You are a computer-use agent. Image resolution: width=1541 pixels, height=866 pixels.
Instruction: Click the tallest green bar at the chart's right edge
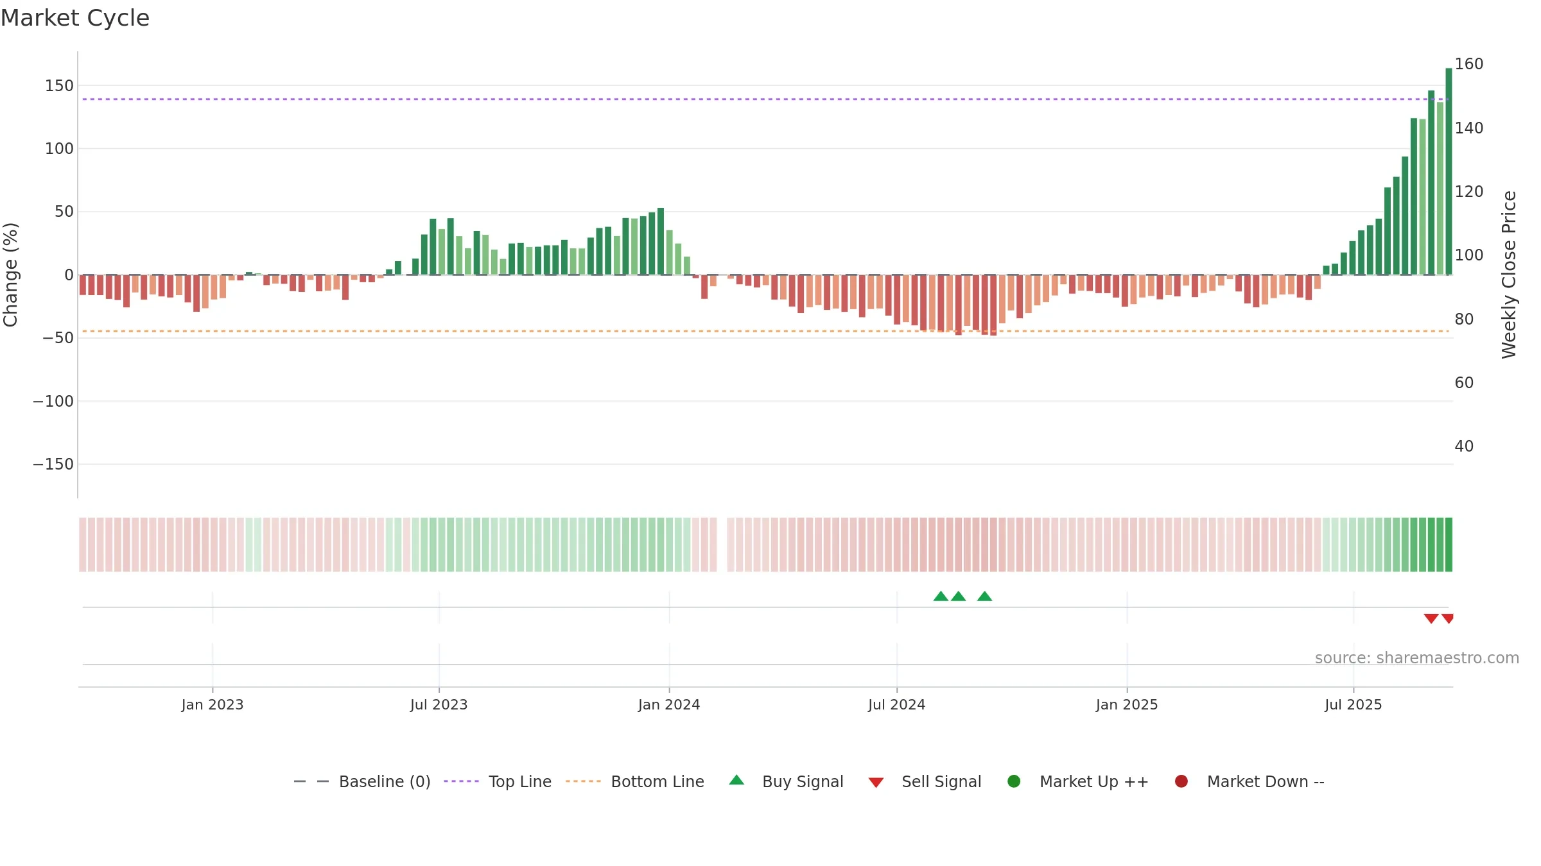1449,171
